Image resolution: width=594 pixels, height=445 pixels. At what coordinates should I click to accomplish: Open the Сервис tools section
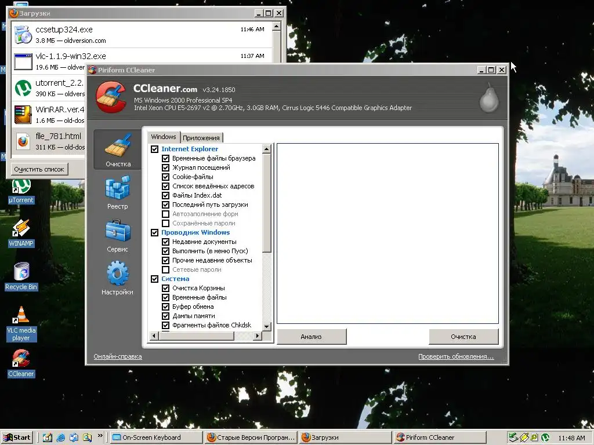118,235
